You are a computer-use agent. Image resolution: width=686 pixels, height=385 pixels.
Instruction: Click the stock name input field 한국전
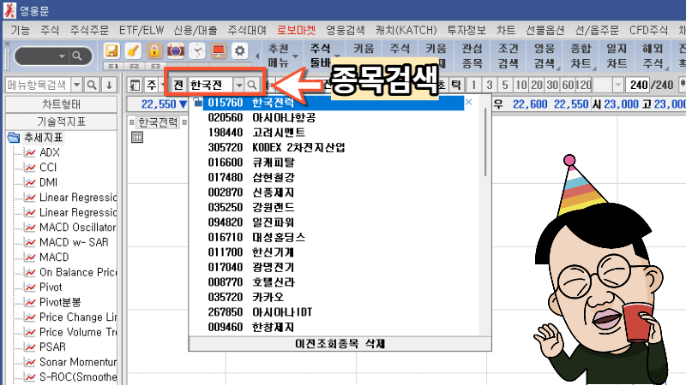pyautogui.click(x=210, y=85)
